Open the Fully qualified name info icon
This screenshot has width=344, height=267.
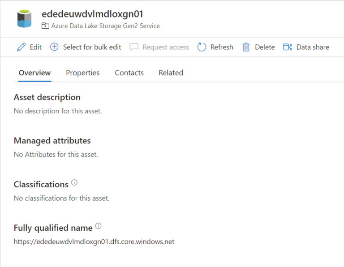[98, 226]
